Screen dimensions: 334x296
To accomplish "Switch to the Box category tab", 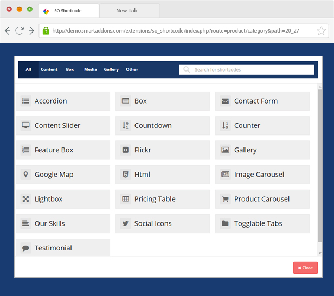I will pos(70,69).
